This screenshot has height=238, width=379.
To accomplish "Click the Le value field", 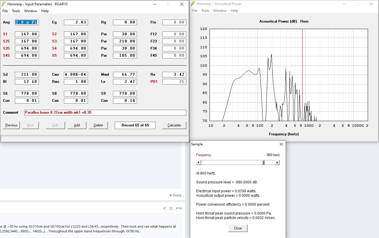I will click(x=125, y=82).
